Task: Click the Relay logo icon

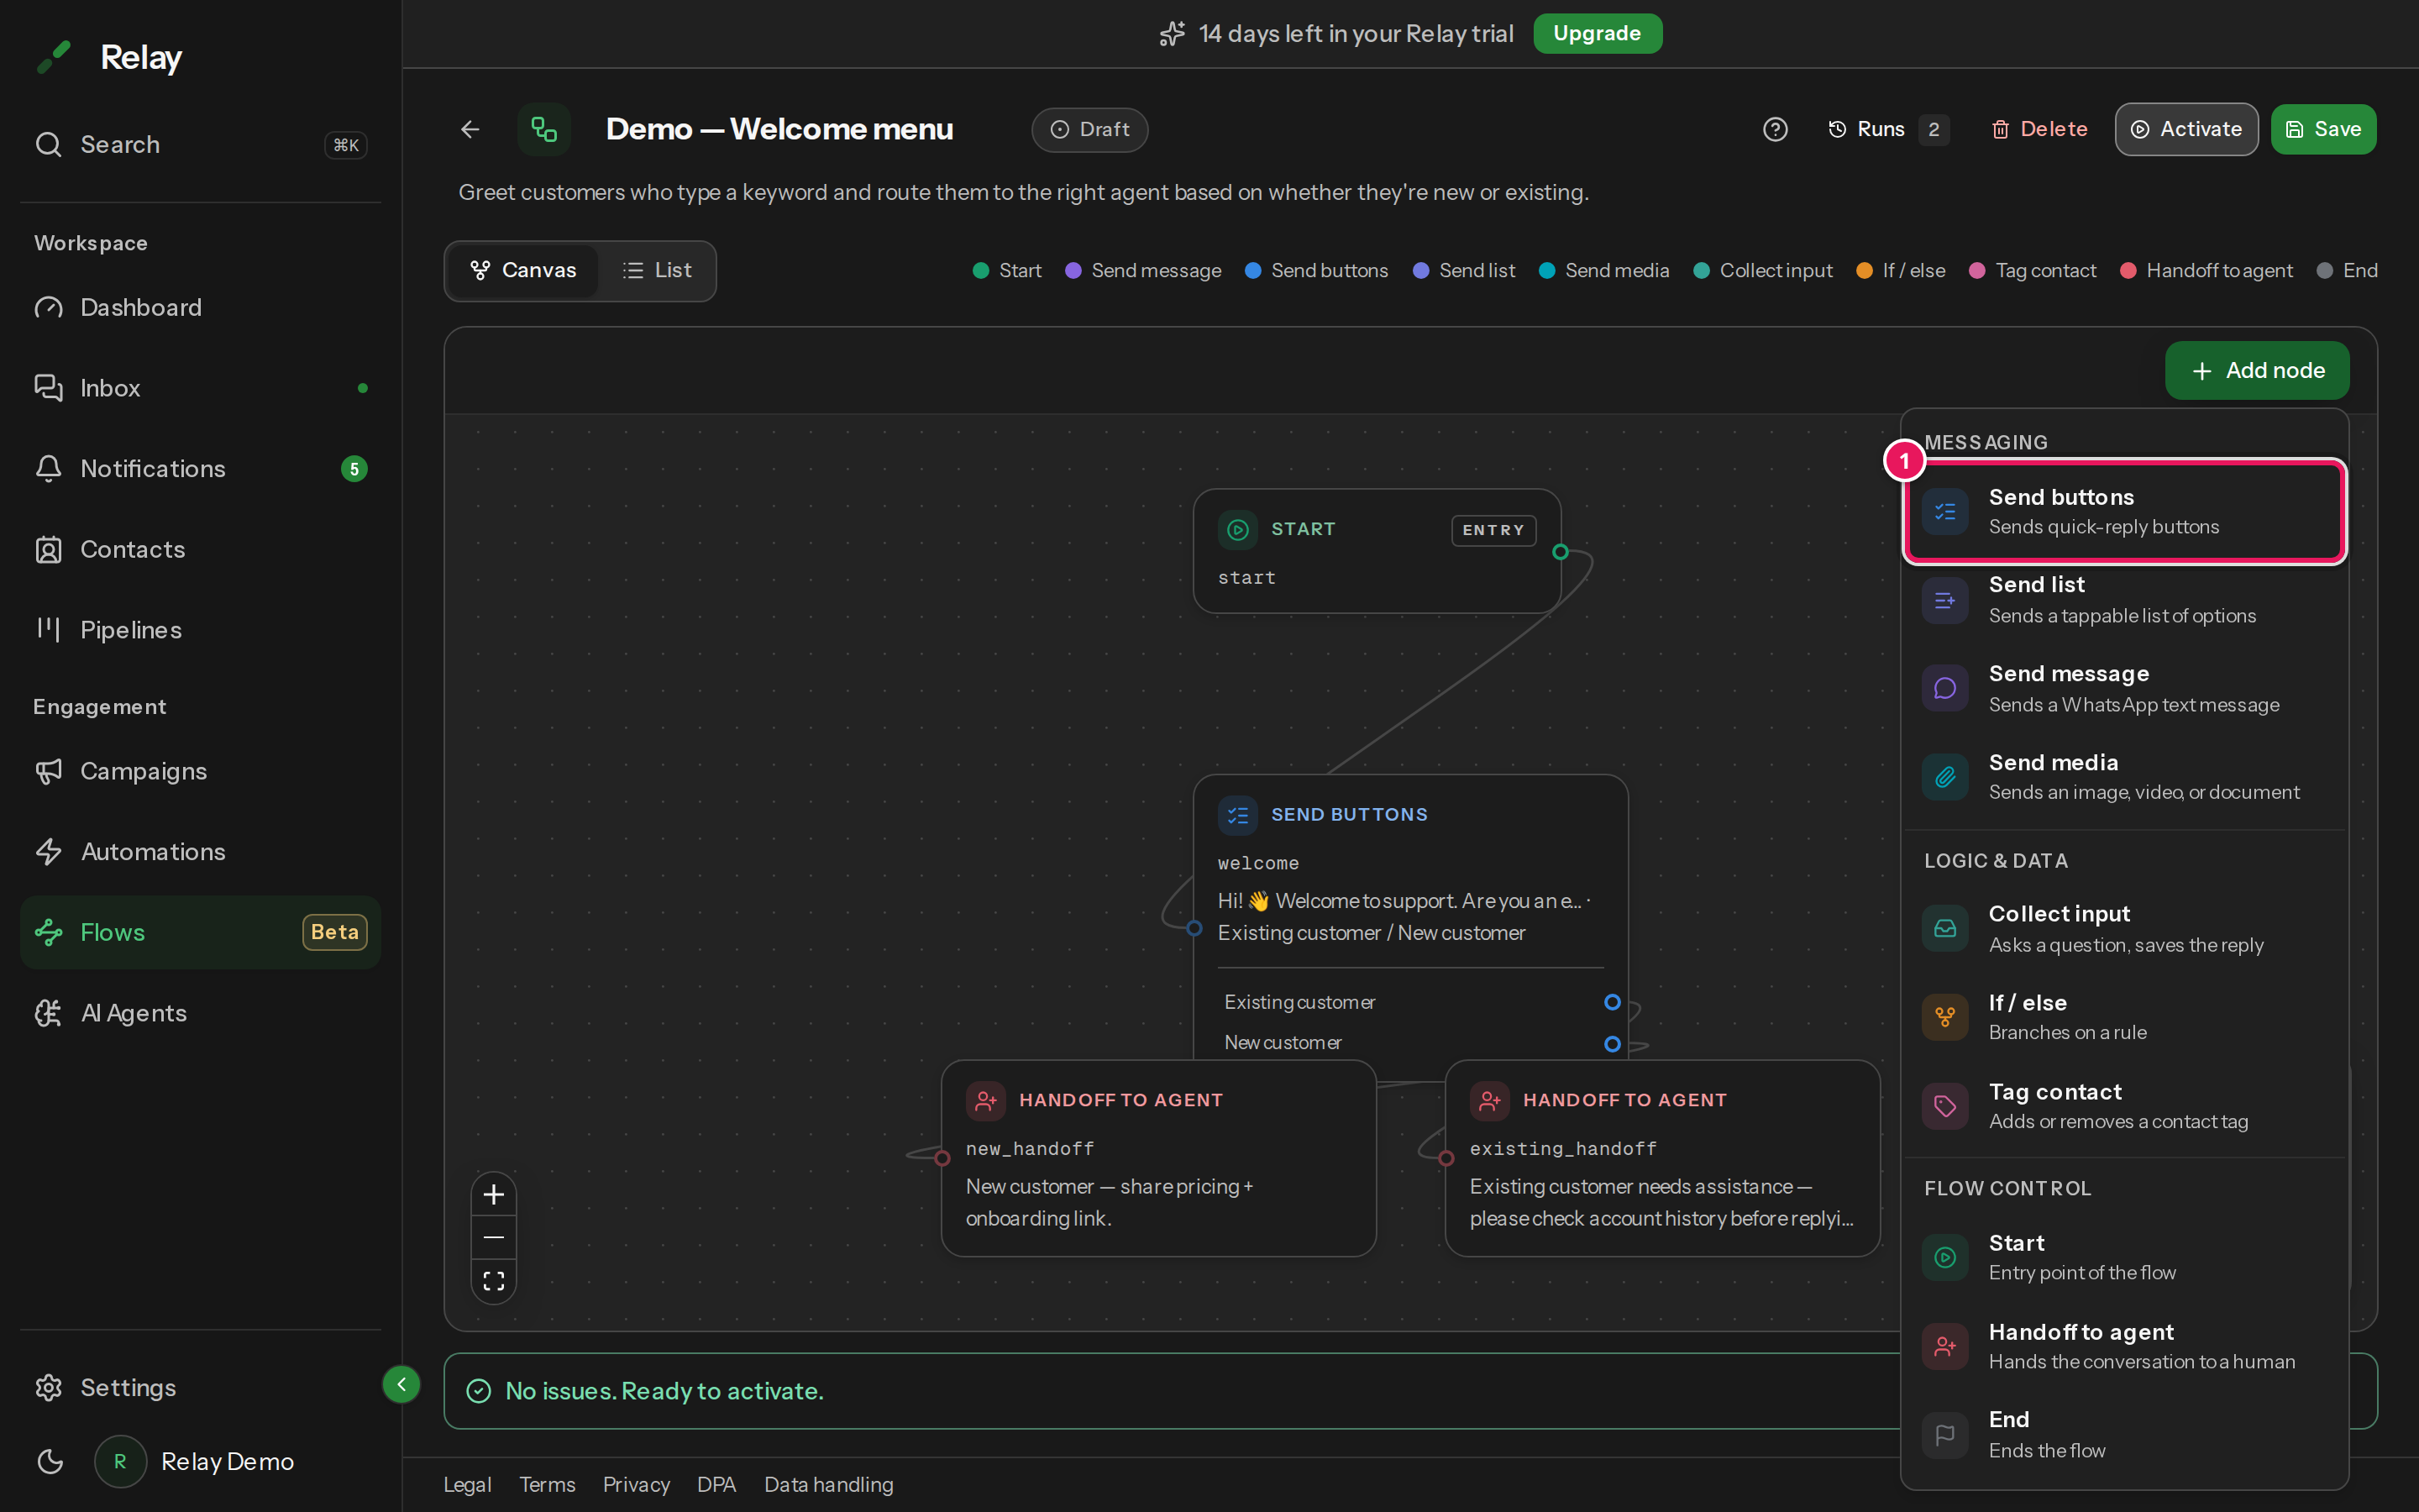Action: click(53, 57)
